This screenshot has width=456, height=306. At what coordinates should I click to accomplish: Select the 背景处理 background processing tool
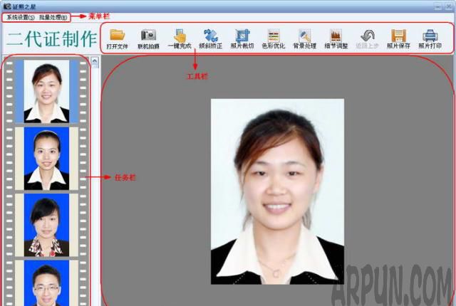pyautogui.click(x=305, y=38)
